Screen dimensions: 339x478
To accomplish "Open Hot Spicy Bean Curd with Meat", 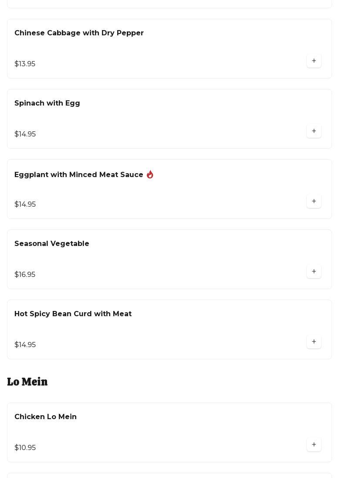I will [73, 314].
